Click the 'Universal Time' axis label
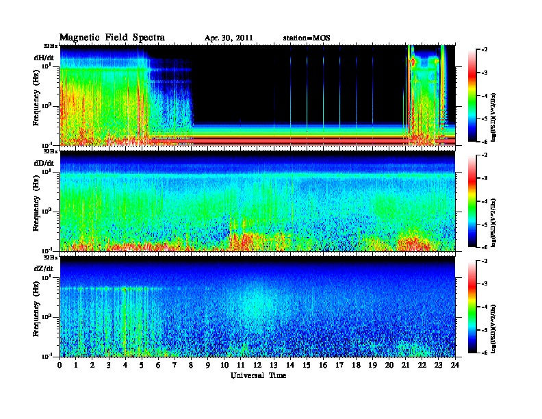This screenshot has height=419, width=542. point(258,375)
